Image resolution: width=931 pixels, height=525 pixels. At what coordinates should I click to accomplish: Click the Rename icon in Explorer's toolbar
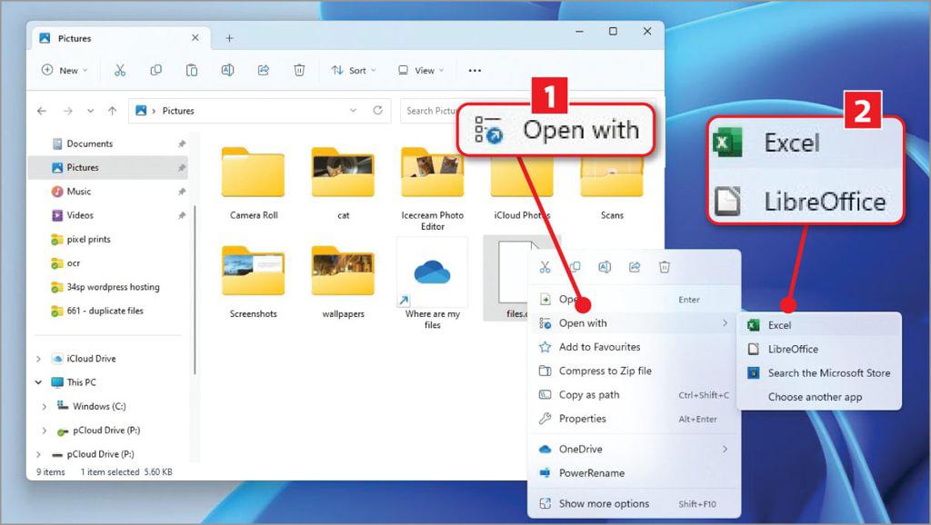coord(227,71)
